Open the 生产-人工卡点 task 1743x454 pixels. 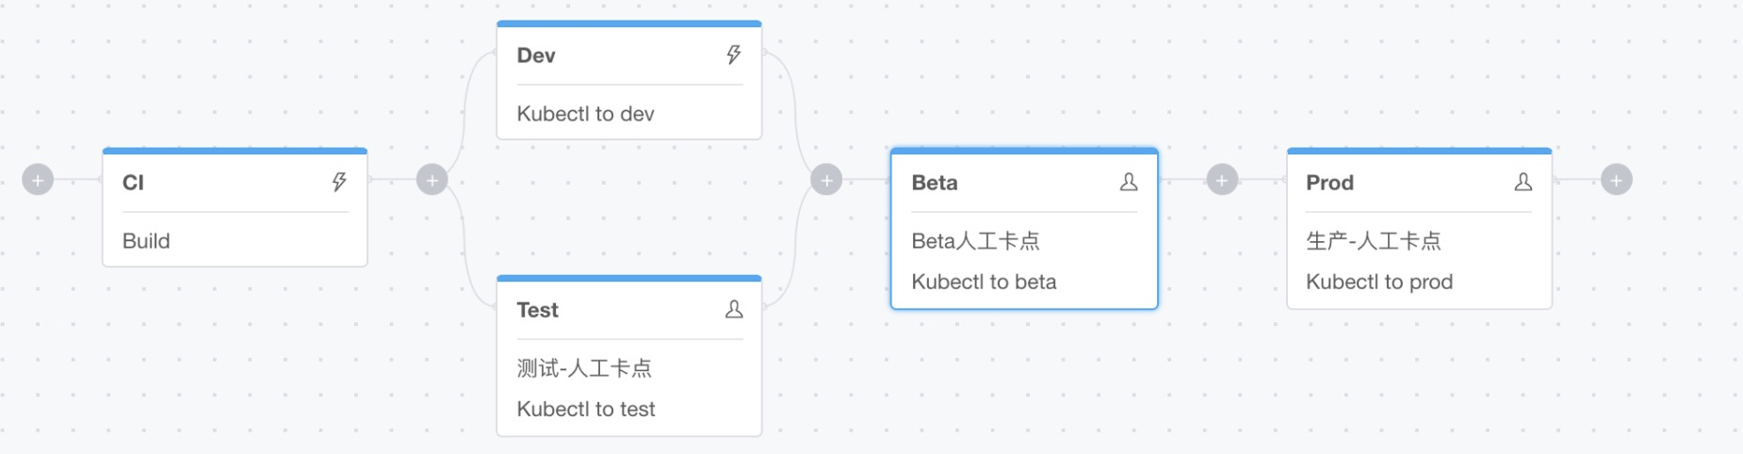click(x=1373, y=241)
